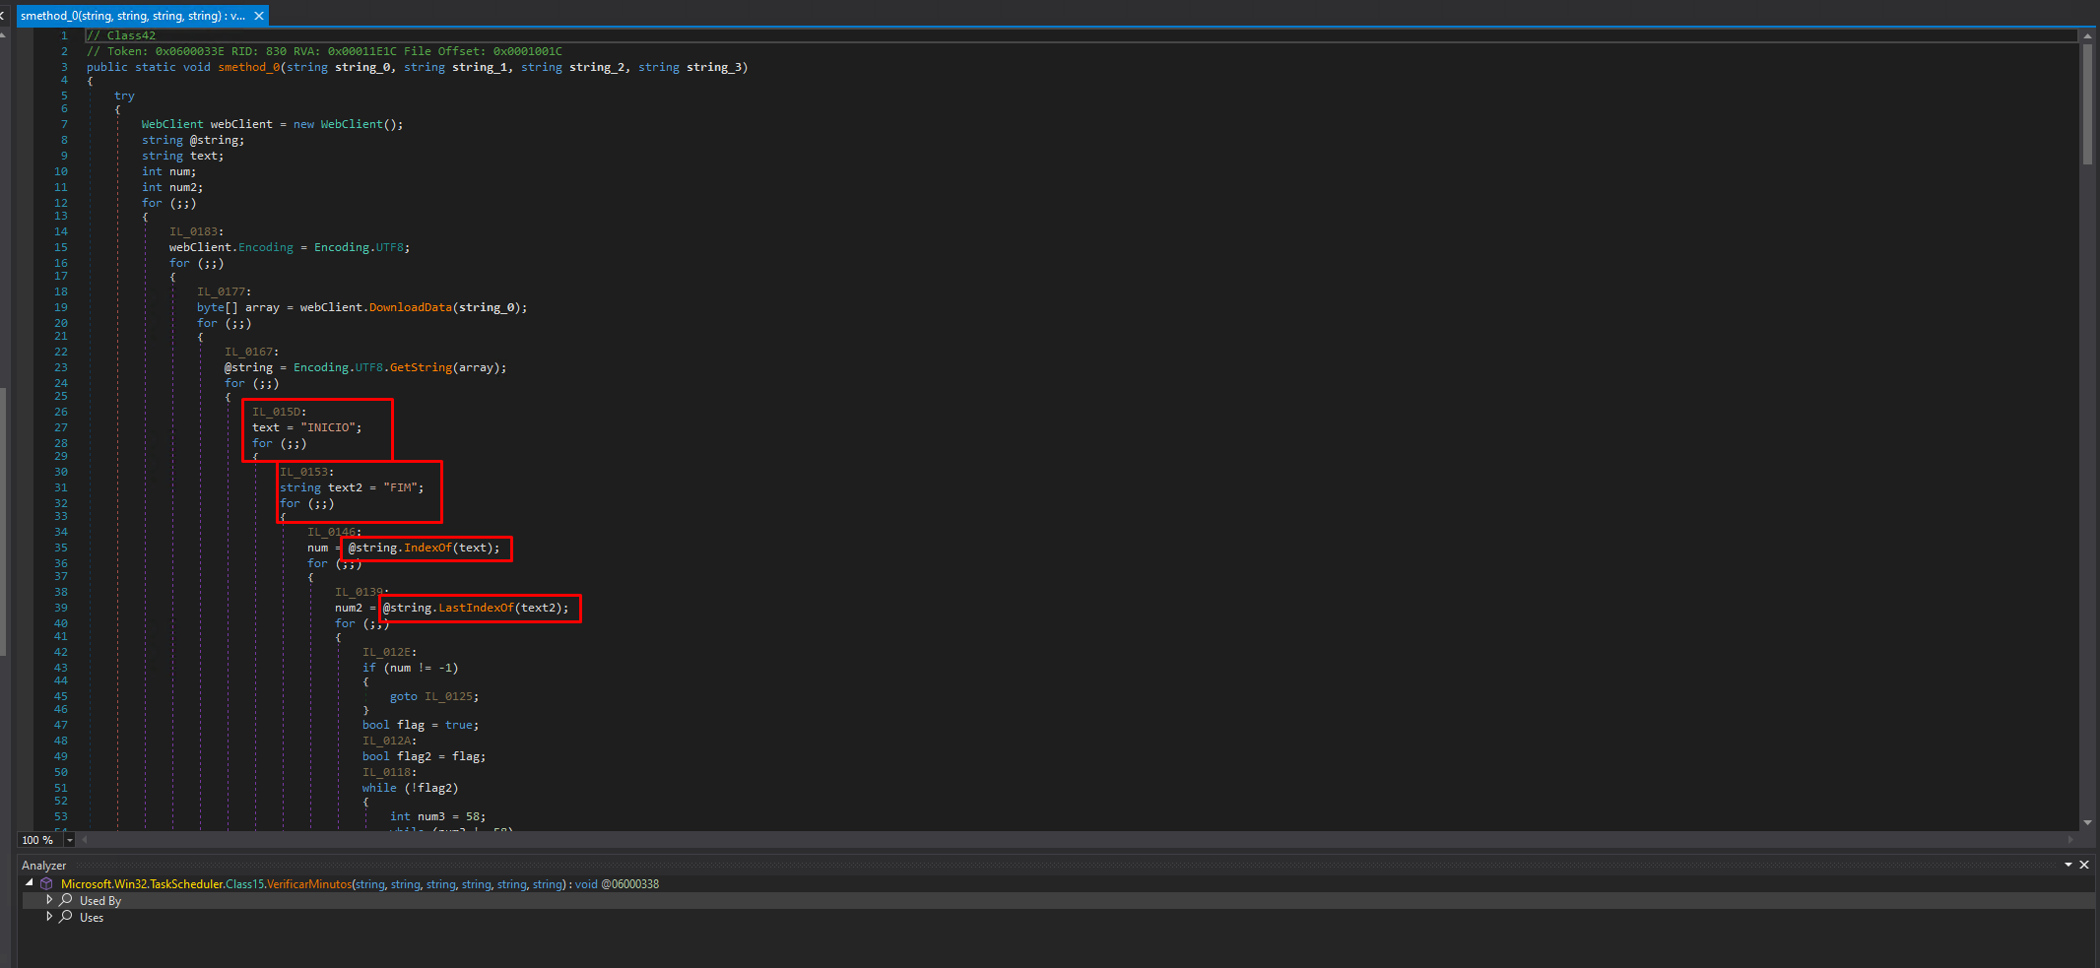Click the method cube icon beside VerificarMinutos
The height and width of the screenshot is (968, 2100).
point(46,884)
